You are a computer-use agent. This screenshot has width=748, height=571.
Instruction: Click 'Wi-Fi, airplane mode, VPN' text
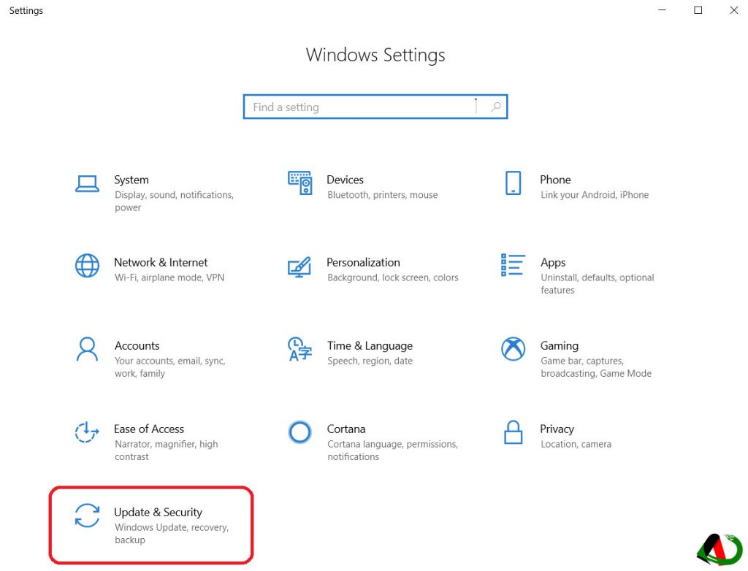click(x=169, y=277)
